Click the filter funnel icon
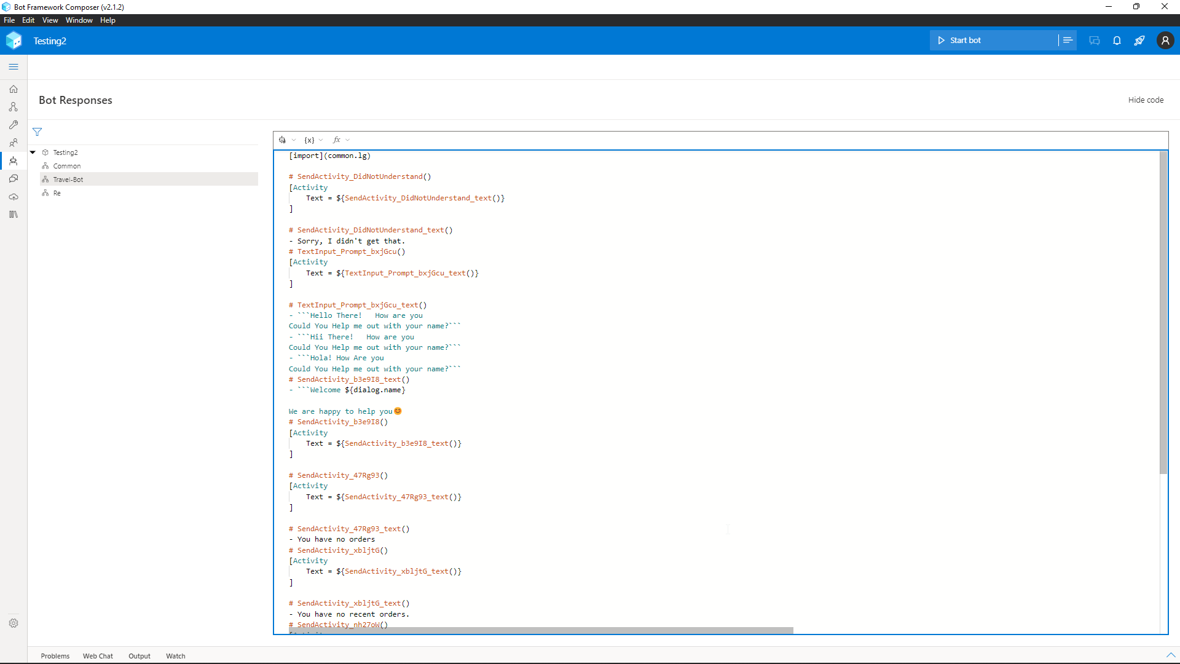 tap(37, 132)
